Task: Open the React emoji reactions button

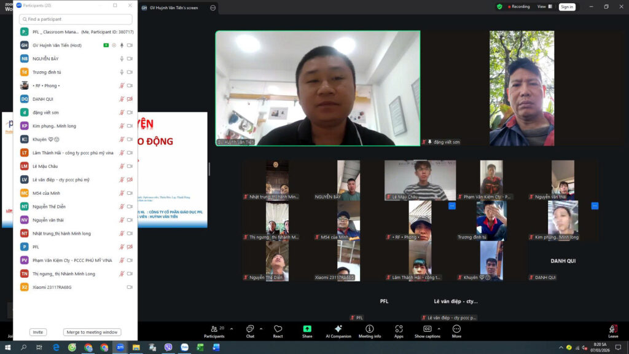Action: click(x=278, y=329)
